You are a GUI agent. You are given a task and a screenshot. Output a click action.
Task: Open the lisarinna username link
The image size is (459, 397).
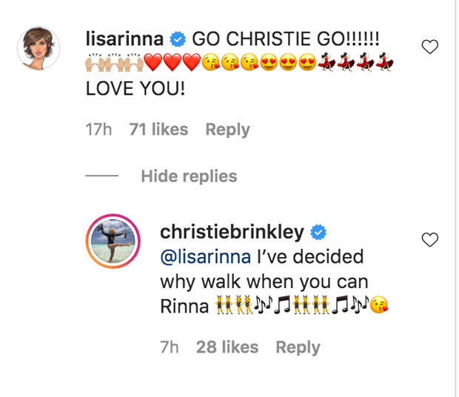click(x=124, y=38)
